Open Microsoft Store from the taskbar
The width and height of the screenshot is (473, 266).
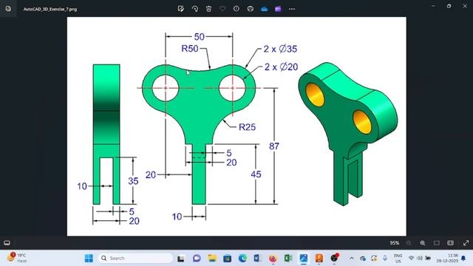pos(227,258)
